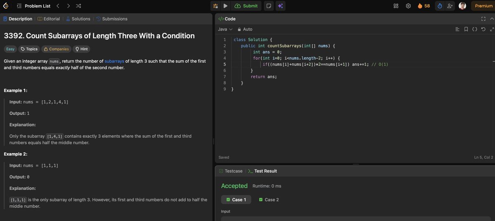This screenshot has width=495, height=221.
Task: Open the debugger bug icon
Action: click(215, 6)
